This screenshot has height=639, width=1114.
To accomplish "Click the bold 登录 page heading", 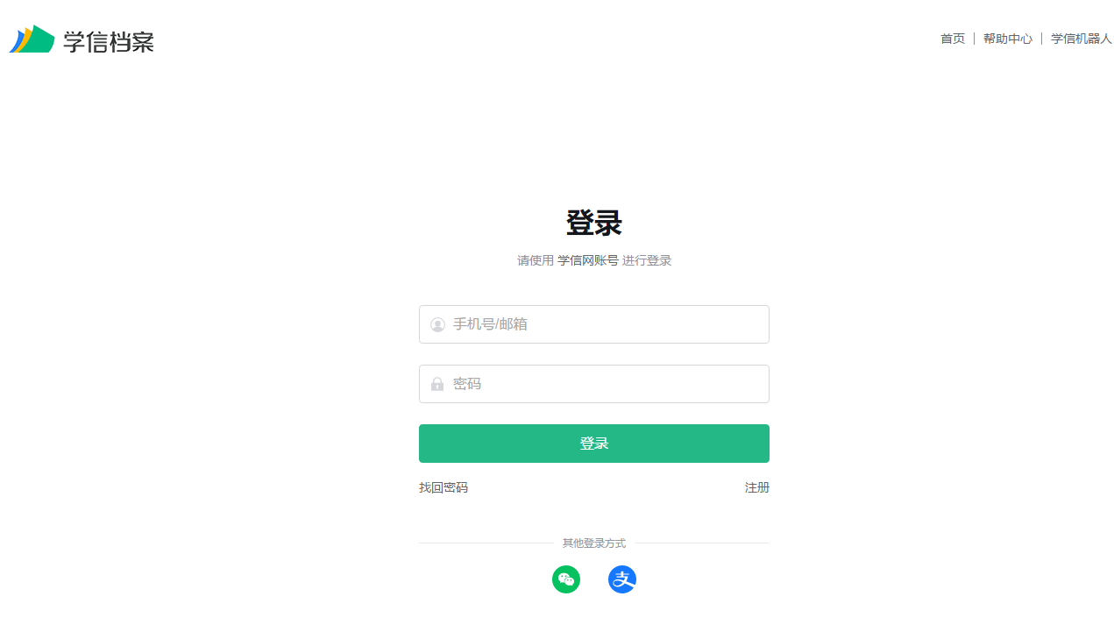I will coord(594,224).
